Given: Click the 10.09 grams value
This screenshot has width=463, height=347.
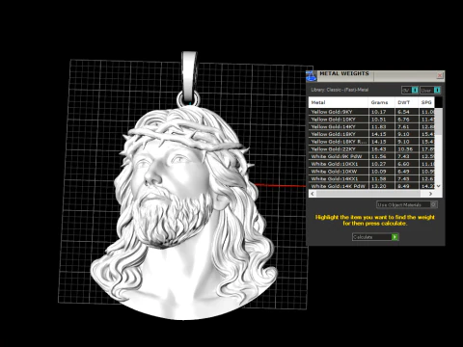Looking at the screenshot, I should point(378,172).
